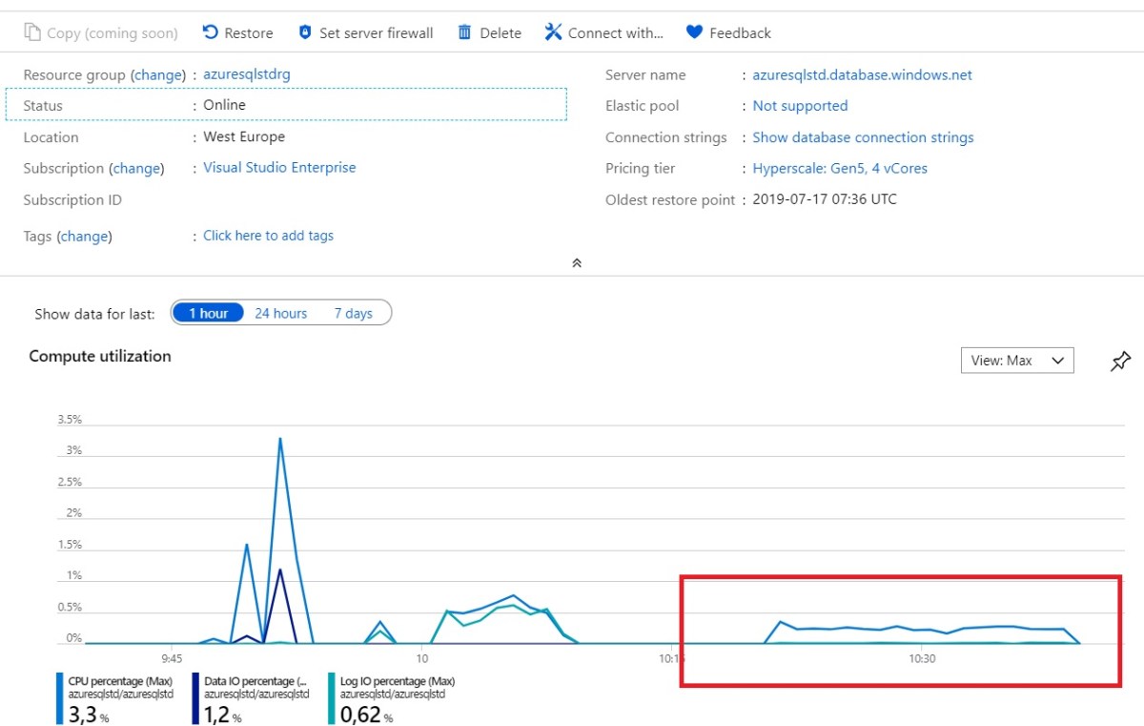
Task: Keep 1 hour range selected
Action: 208,313
